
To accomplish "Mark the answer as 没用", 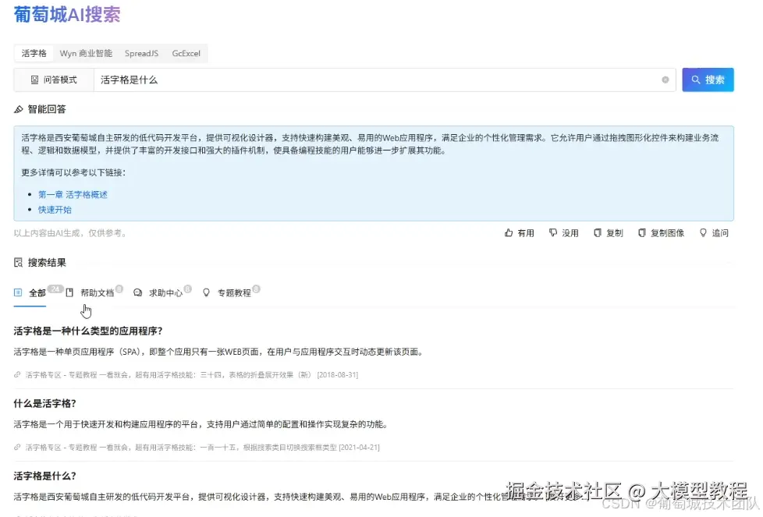I will click(563, 233).
